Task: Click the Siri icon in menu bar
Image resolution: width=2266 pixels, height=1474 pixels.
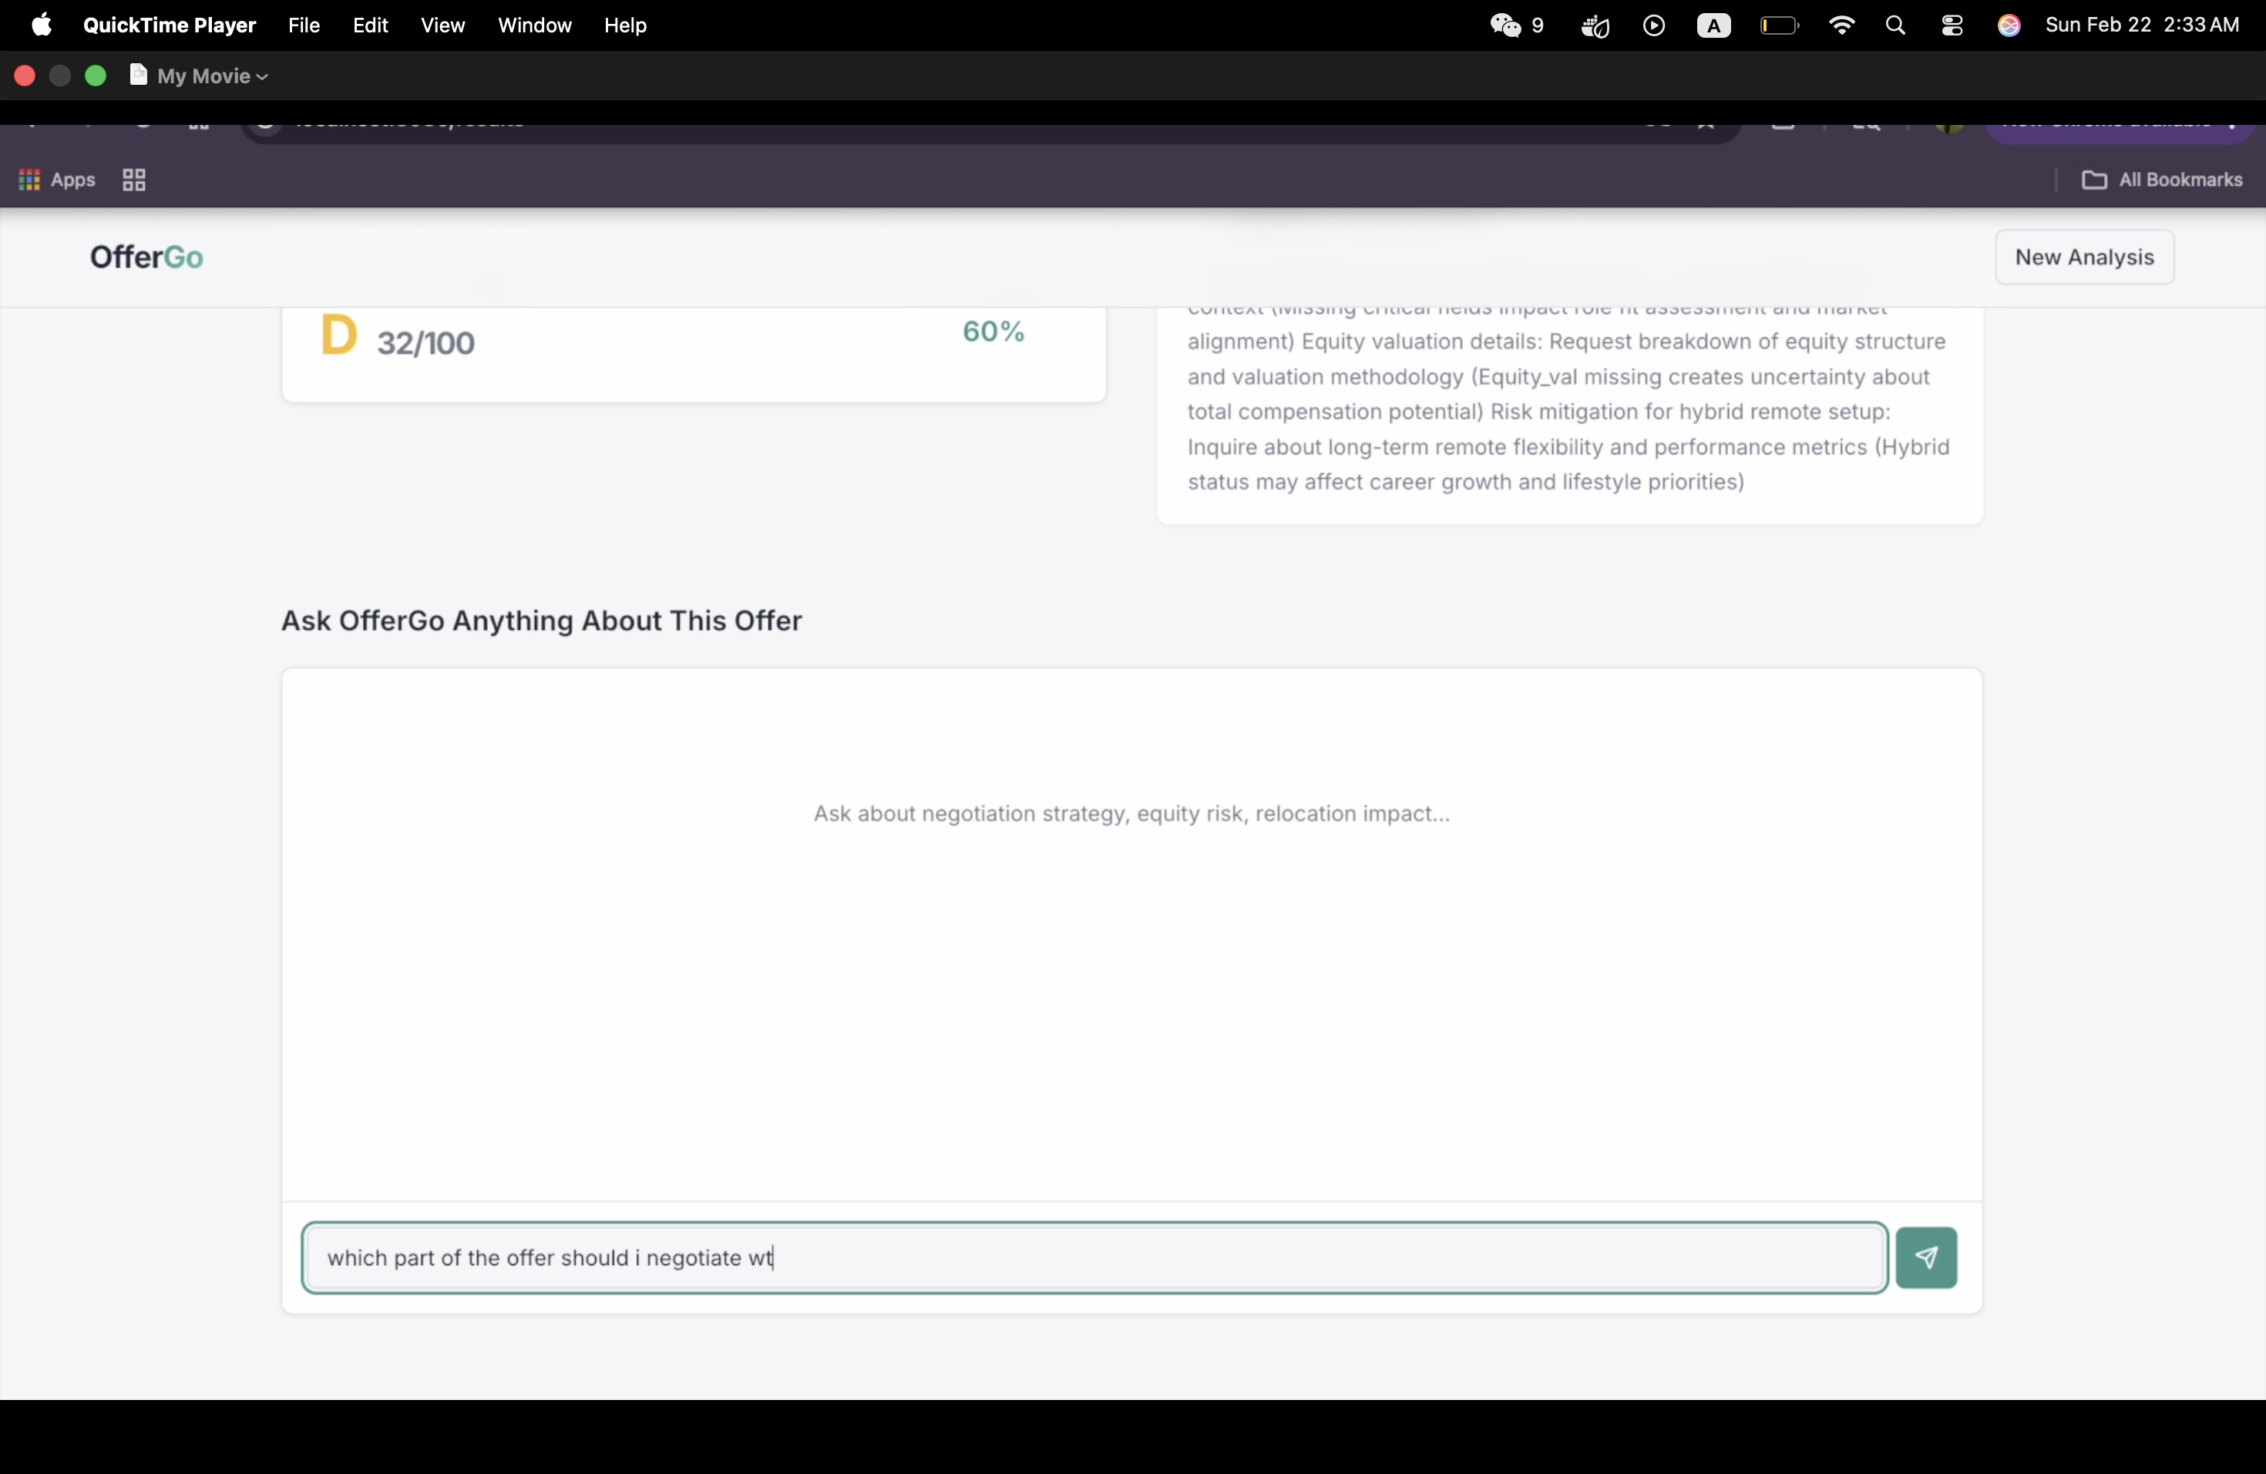Action: point(2009,25)
